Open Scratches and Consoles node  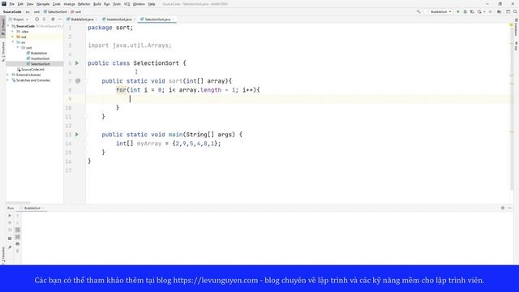point(33,80)
